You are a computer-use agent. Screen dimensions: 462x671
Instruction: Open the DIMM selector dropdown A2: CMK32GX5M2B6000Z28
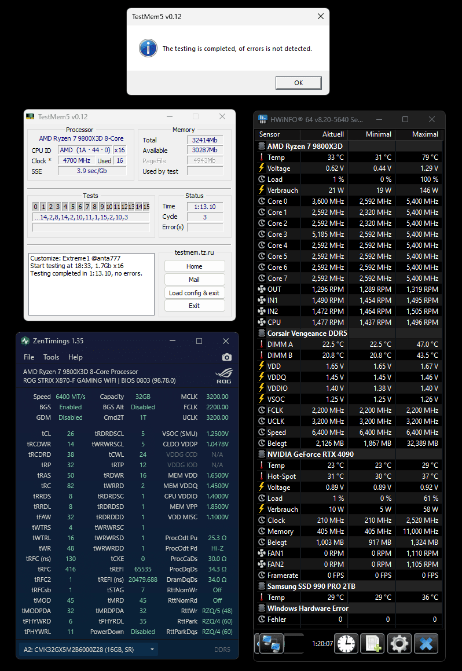pyautogui.click(x=89, y=649)
